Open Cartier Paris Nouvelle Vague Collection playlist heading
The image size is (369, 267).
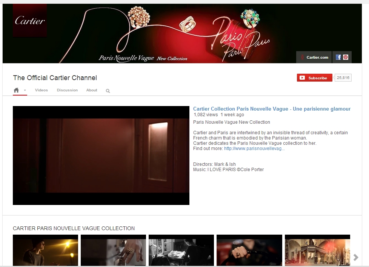pyautogui.click(x=74, y=228)
